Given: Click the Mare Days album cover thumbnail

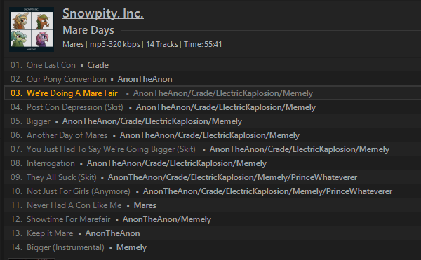Looking at the screenshot, I should tap(32, 29).
